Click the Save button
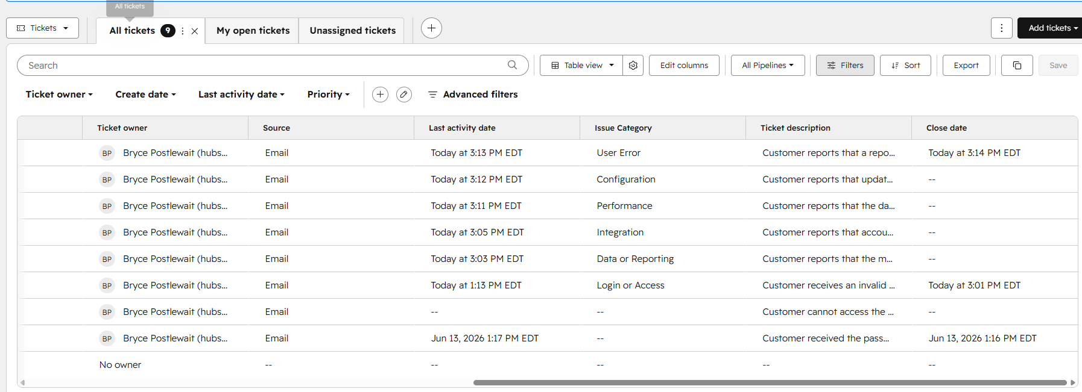Screen dimensions: 1082x392 pos(1058,65)
